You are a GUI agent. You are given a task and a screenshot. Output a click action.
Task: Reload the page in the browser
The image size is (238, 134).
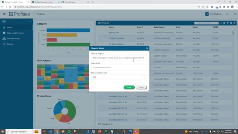tap(10, 7)
